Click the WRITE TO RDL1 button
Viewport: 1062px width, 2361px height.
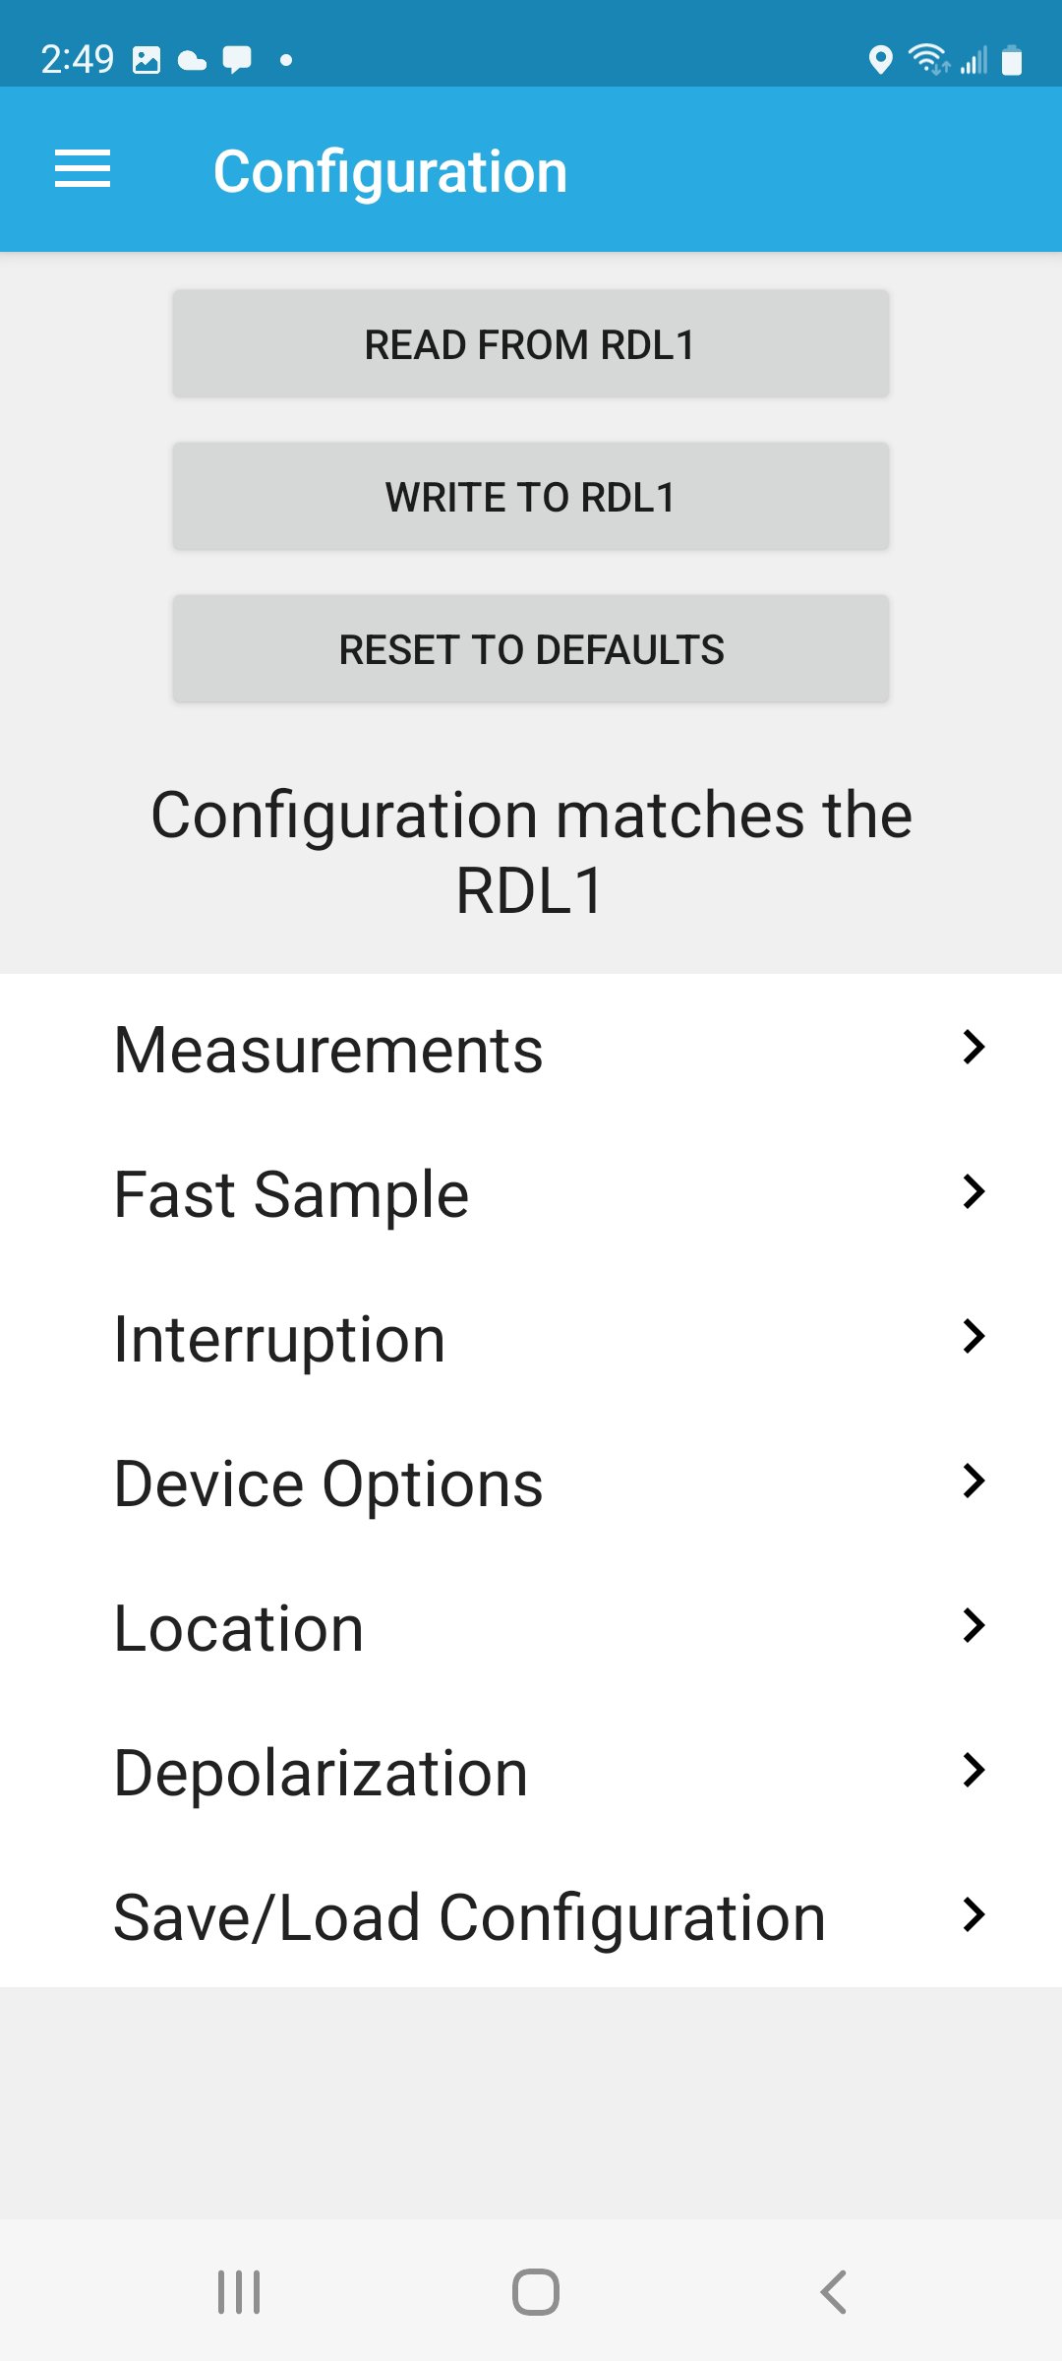point(531,497)
